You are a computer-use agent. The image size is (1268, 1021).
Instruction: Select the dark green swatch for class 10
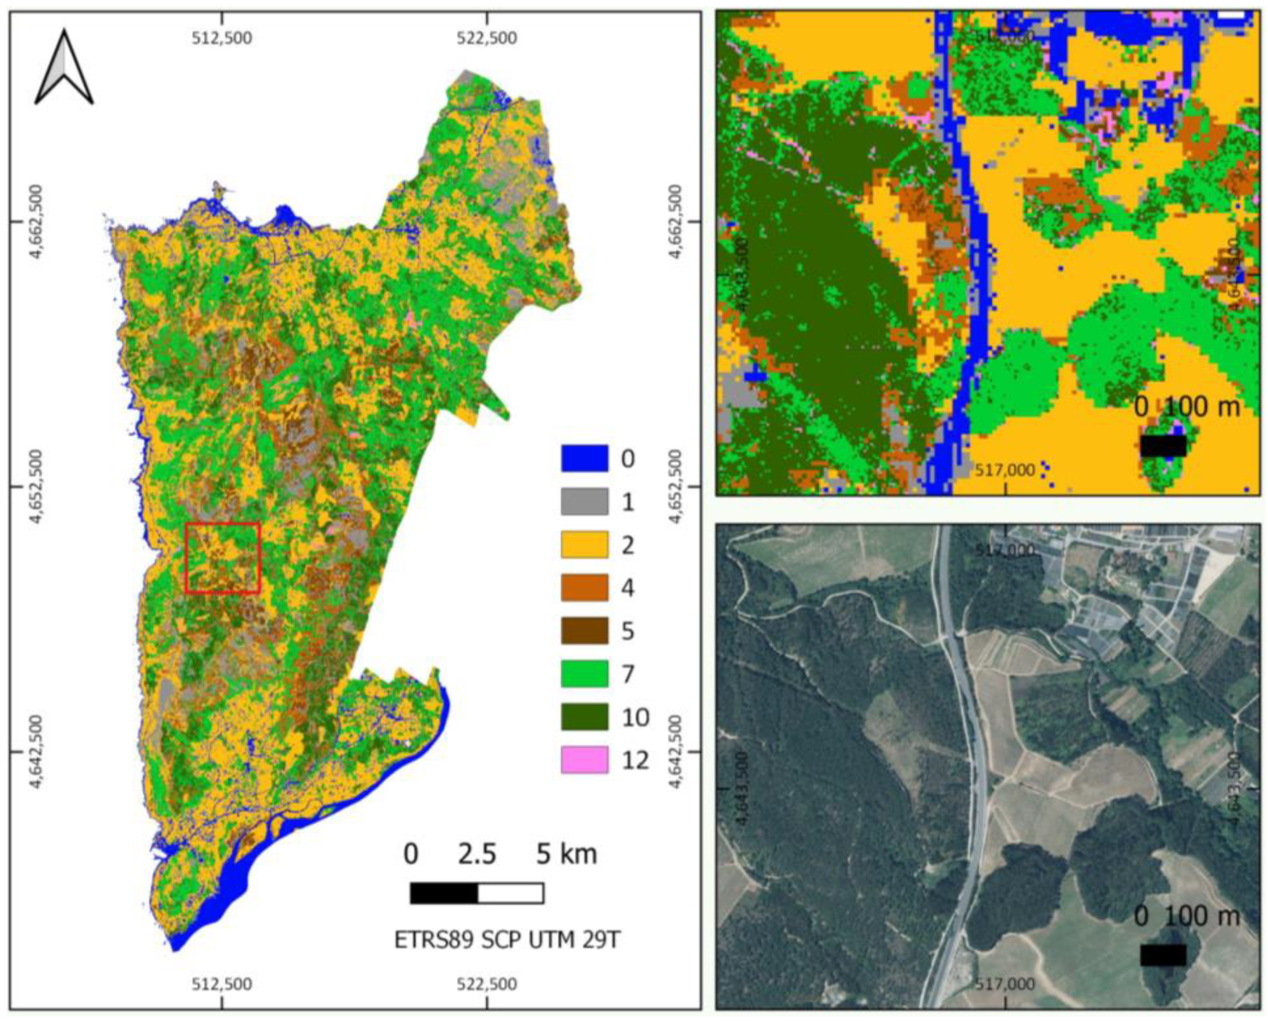(585, 716)
